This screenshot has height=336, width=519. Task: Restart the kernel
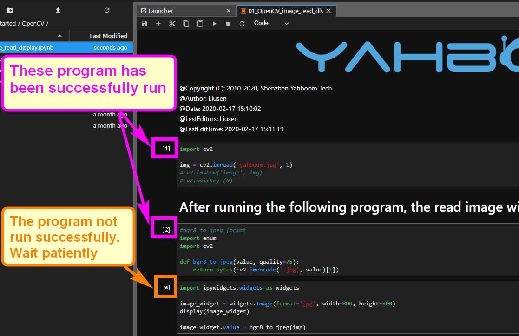click(x=242, y=24)
